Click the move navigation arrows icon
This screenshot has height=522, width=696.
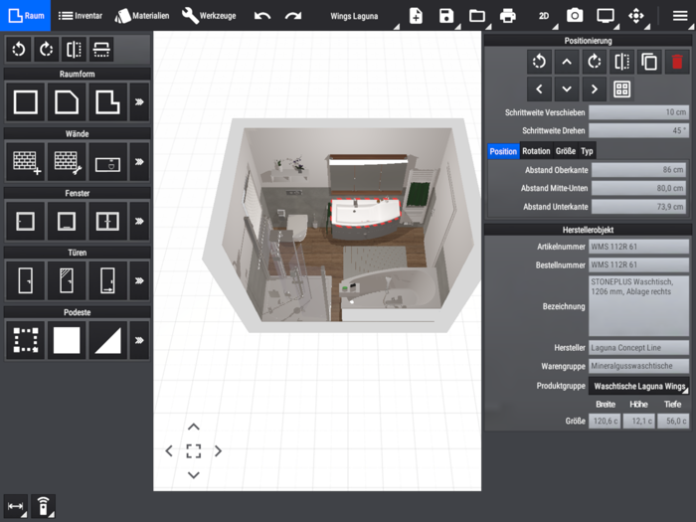(x=636, y=16)
